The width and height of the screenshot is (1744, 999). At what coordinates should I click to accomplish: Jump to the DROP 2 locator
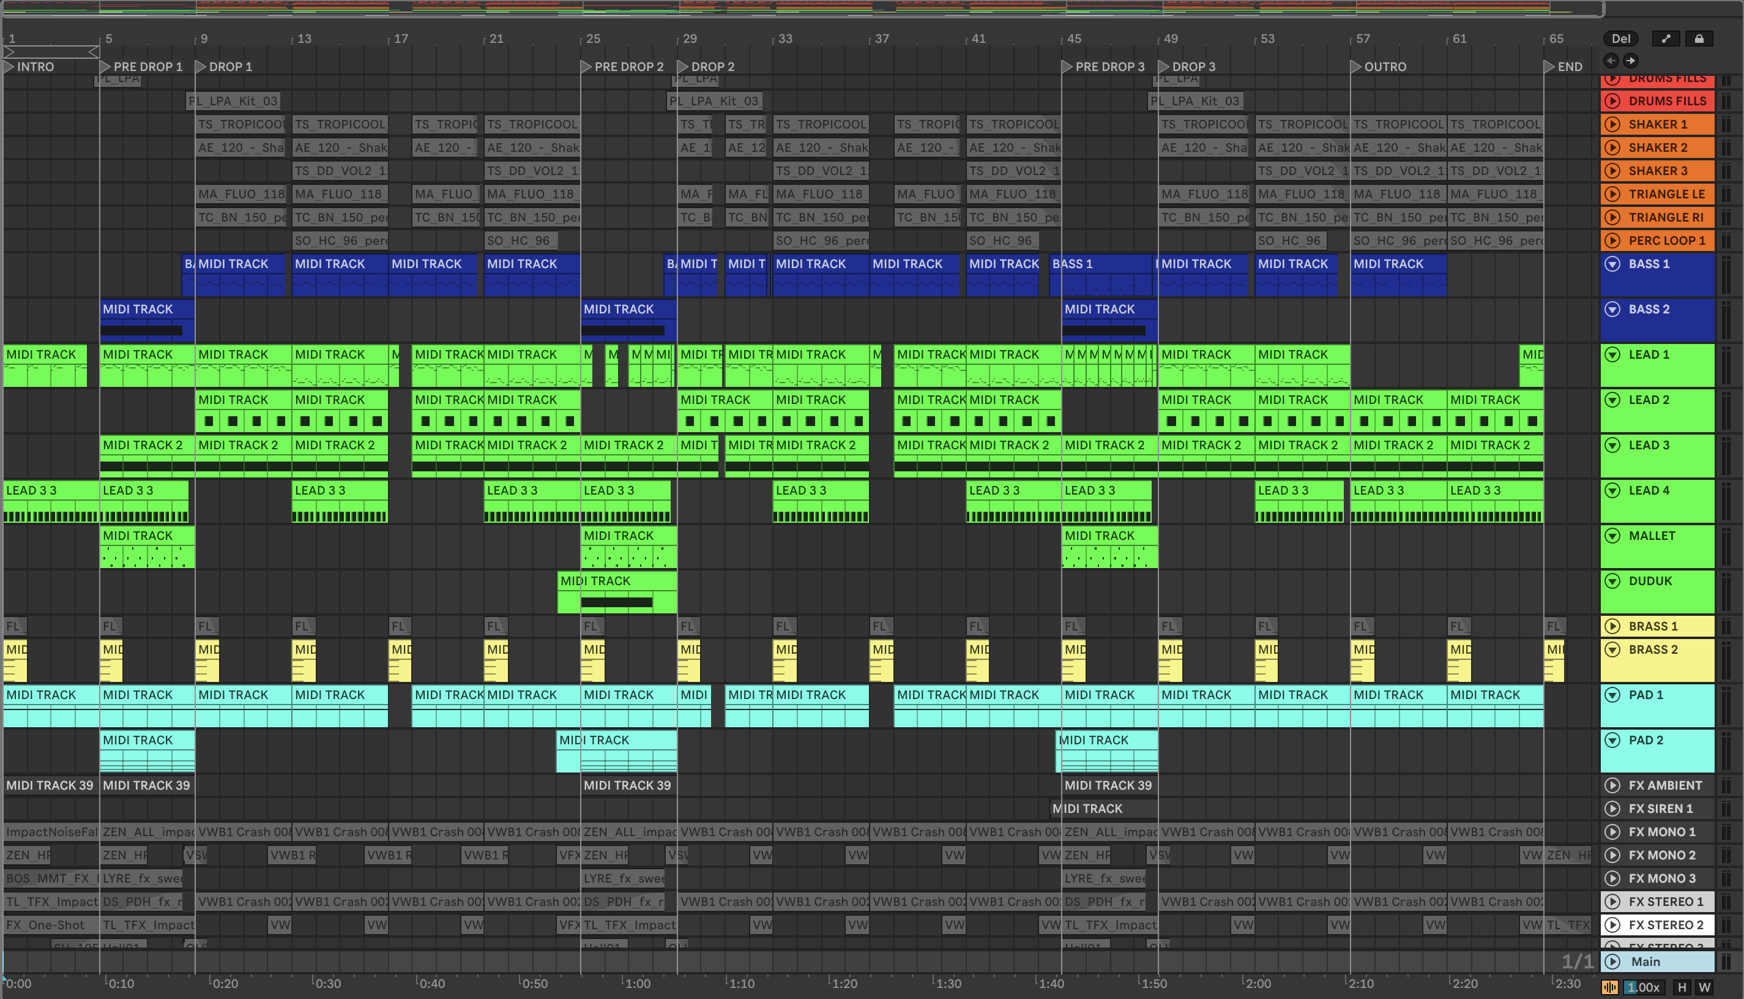[x=683, y=67]
